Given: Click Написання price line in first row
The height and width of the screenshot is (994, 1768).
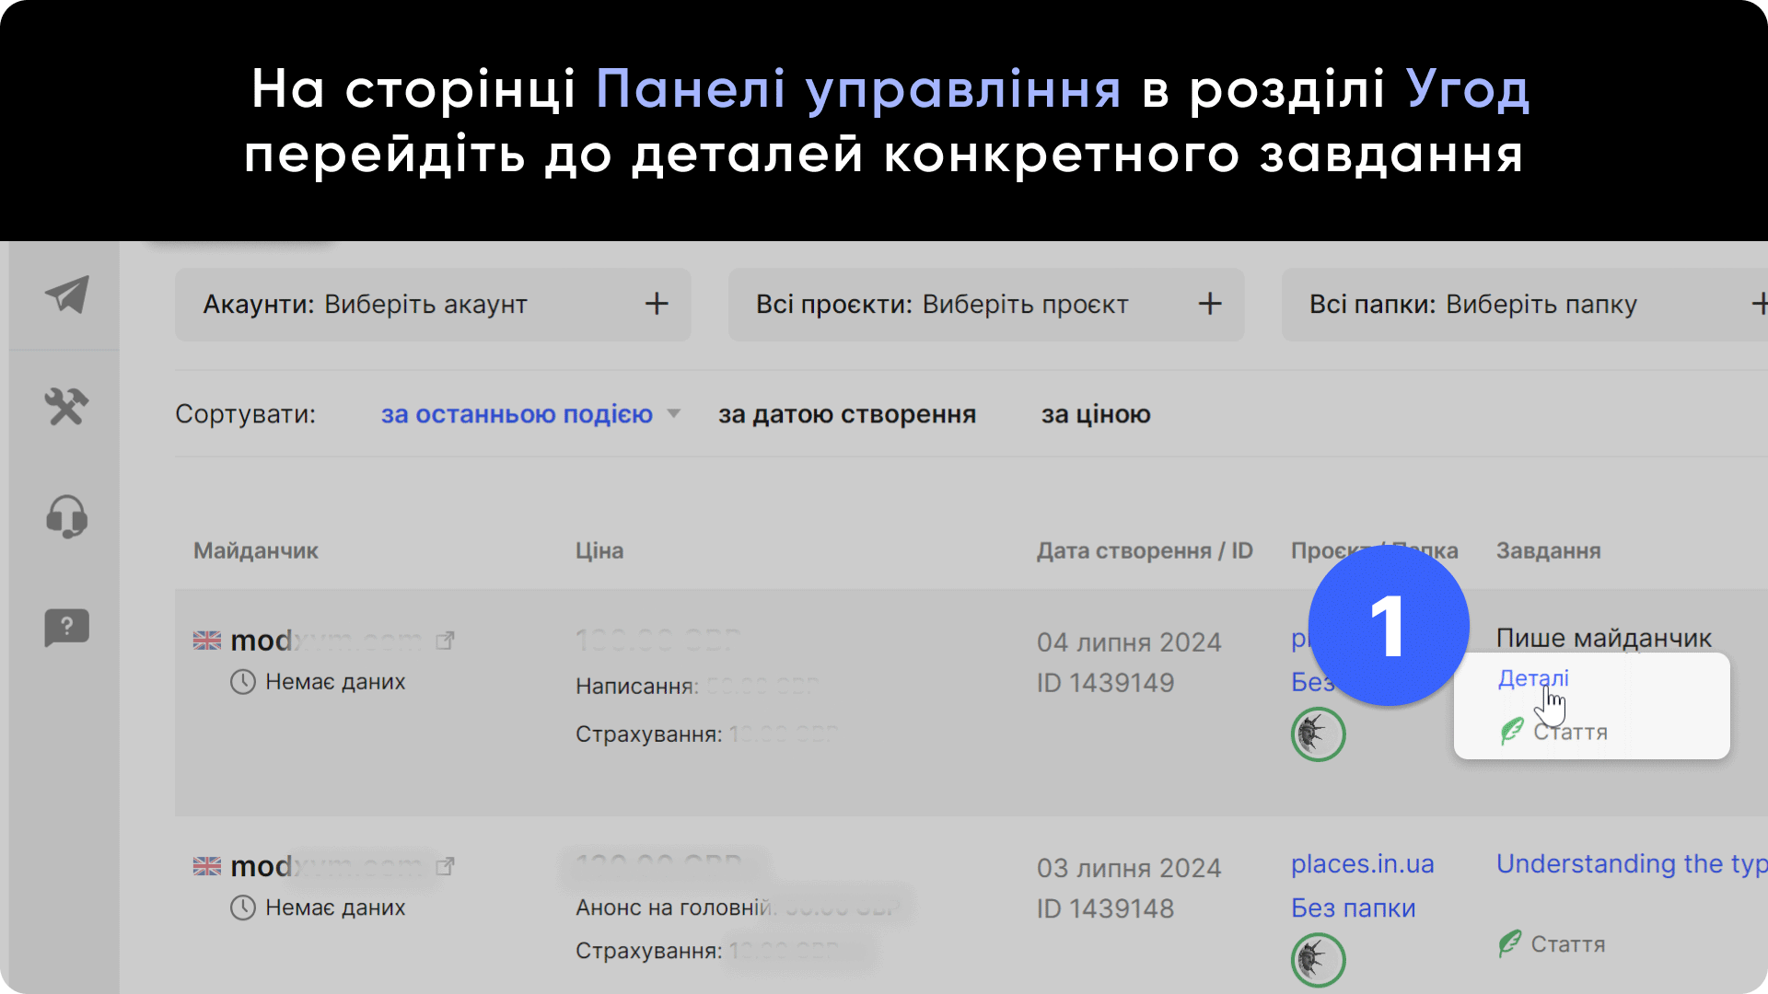Looking at the screenshot, I should (x=697, y=686).
